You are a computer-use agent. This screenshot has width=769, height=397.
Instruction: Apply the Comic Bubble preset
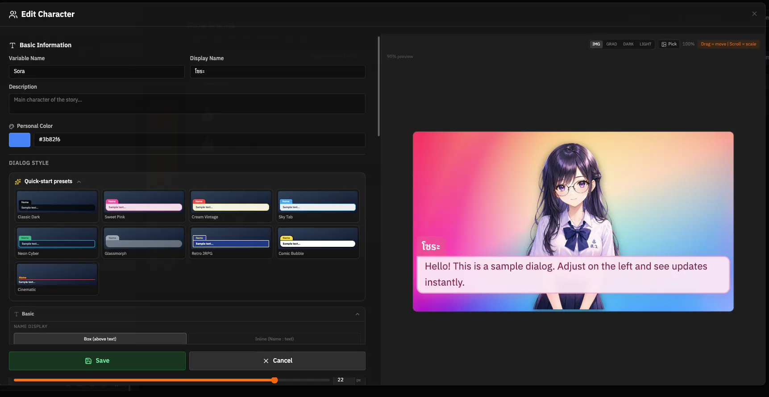tap(318, 242)
